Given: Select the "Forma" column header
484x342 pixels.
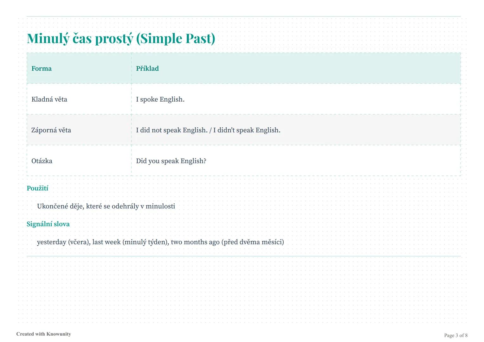Looking at the screenshot, I should coord(42,68).
